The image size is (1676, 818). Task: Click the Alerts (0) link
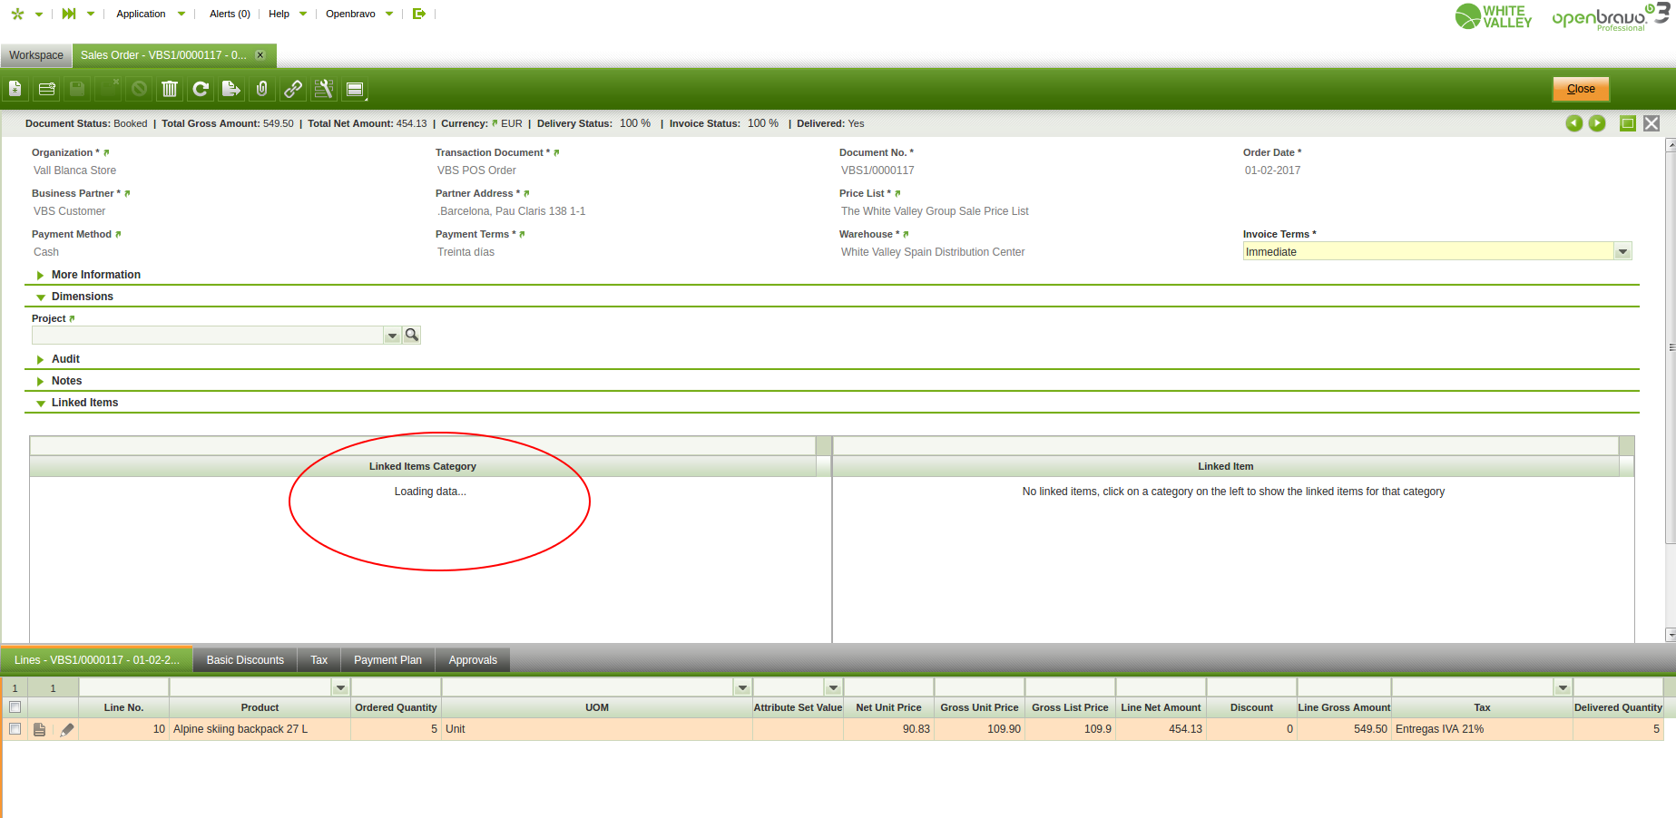tap(230, 14)
